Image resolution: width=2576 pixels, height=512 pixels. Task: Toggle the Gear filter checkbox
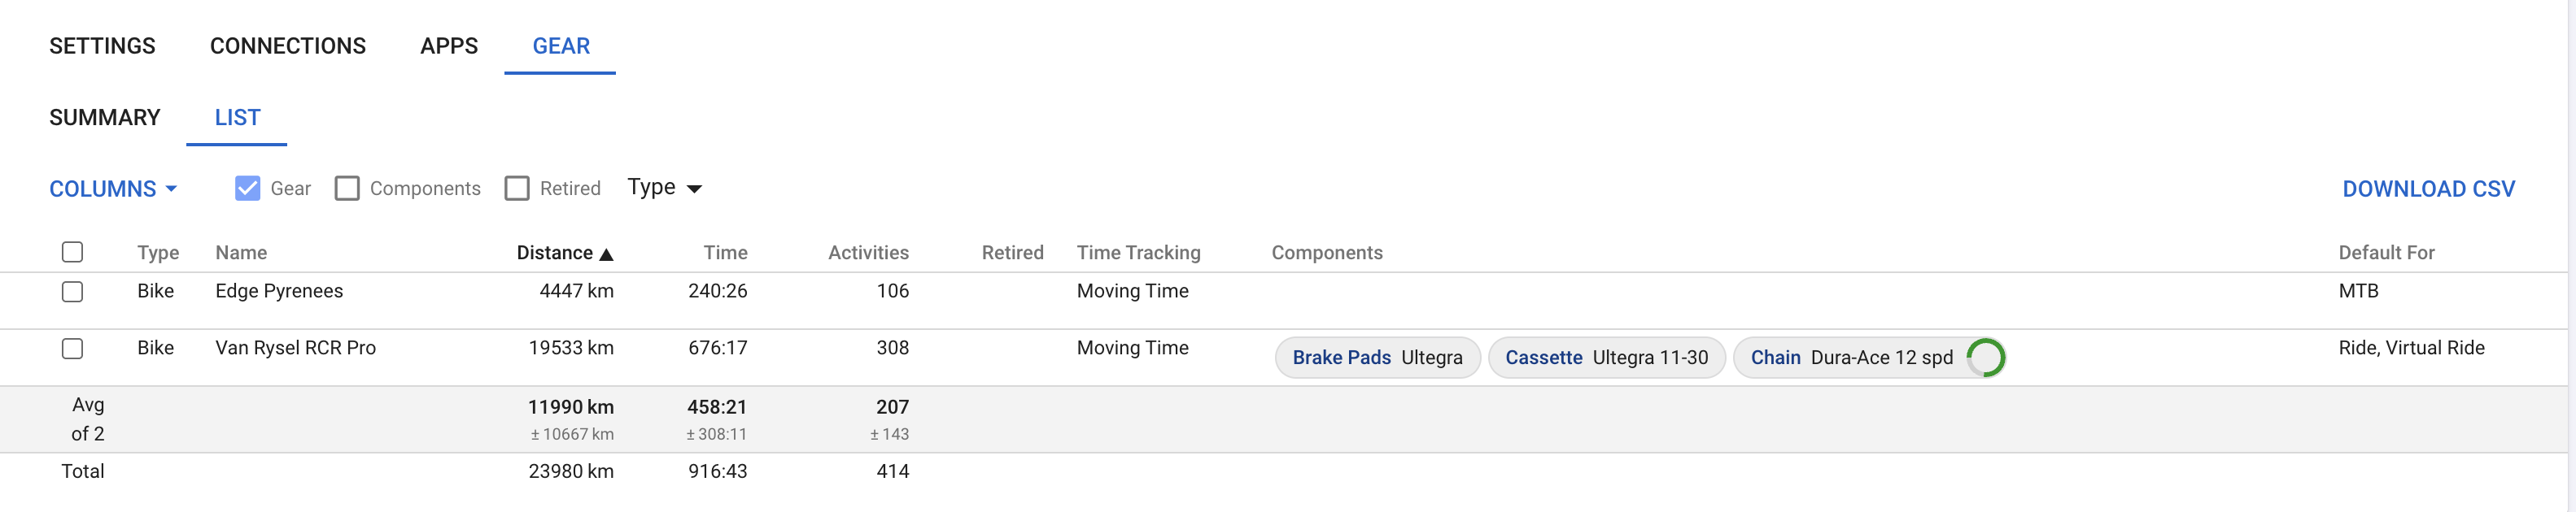coord(248,189)
